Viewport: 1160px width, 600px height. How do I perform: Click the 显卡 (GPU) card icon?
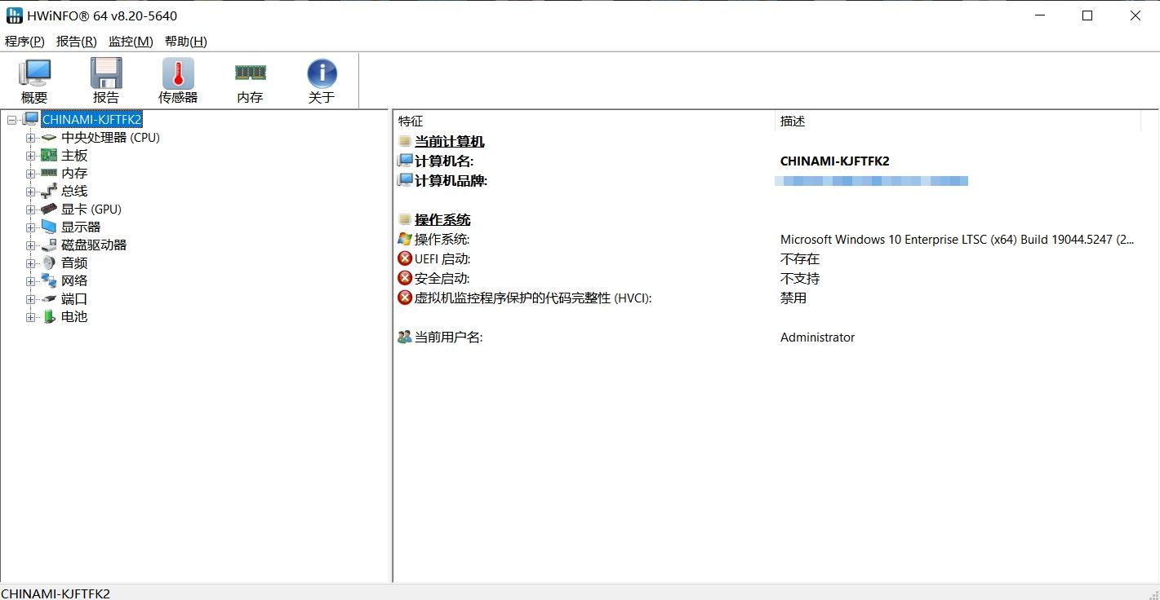click(x=49, y=210)
